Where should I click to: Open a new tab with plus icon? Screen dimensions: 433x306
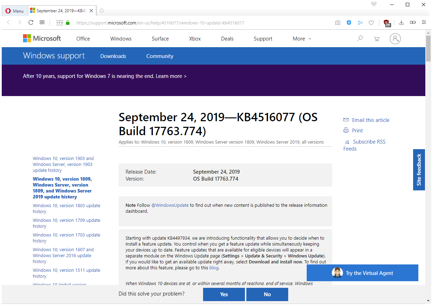102,11
